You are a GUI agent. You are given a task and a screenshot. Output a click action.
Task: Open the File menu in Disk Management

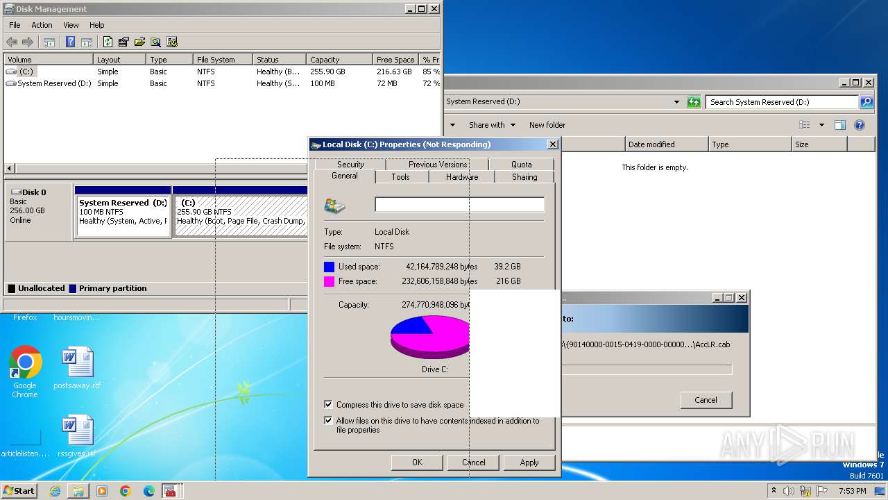(x=15, y=25)
